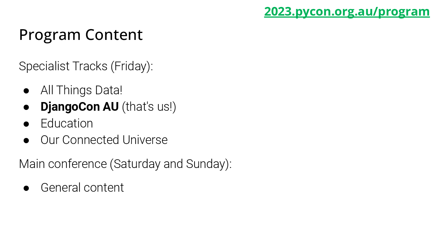
Task: Click the bullet dot beside DjangoCon AU
Action: point(26,107)
